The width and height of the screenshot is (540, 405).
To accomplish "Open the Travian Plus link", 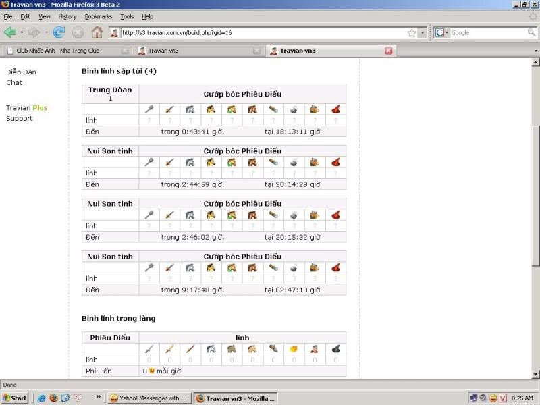I will coord(26,107).
